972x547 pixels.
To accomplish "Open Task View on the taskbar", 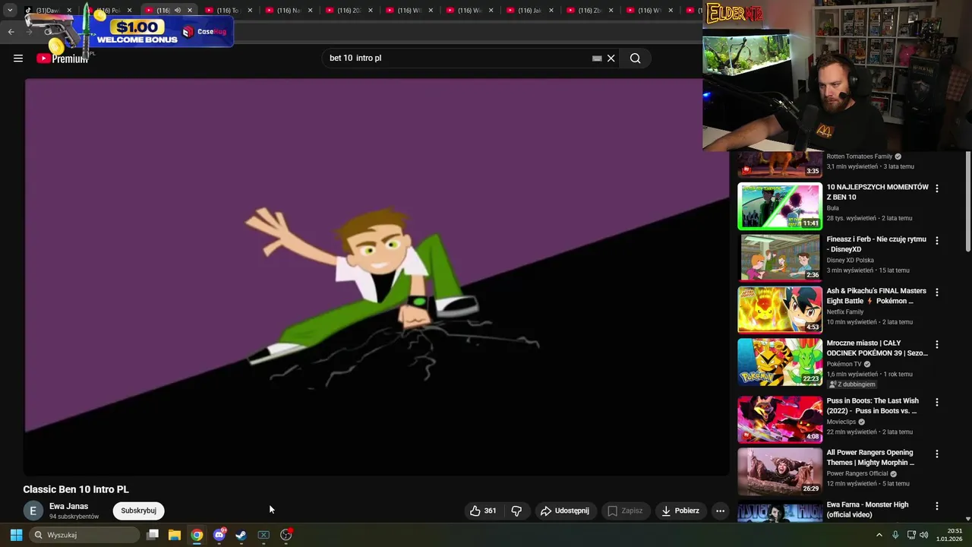I will click(153, 535).
